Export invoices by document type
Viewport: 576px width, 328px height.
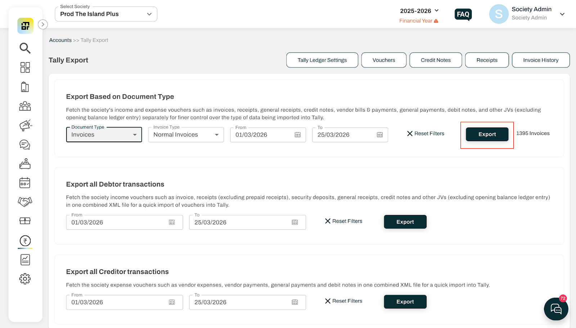coord(487,134)
